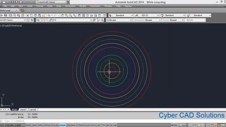Viewport: 226px width, 127px height.
Task: Toggle POLAR tracking in status bar
Action: 55,125
